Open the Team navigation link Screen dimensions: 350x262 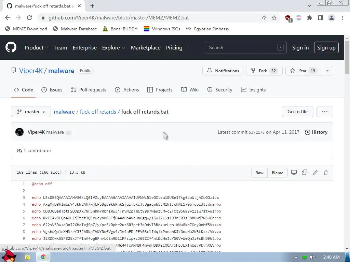point(61,48)
